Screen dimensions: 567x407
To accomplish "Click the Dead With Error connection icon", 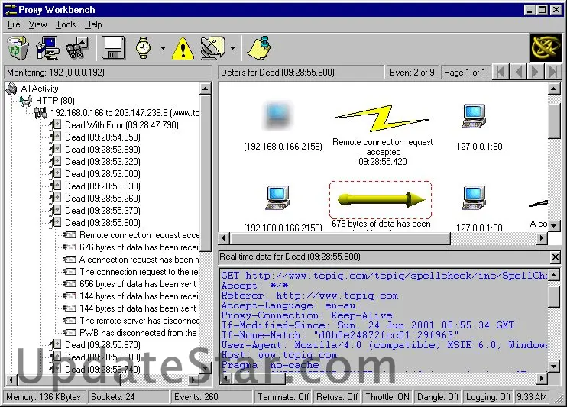I will tap(55, 125).
